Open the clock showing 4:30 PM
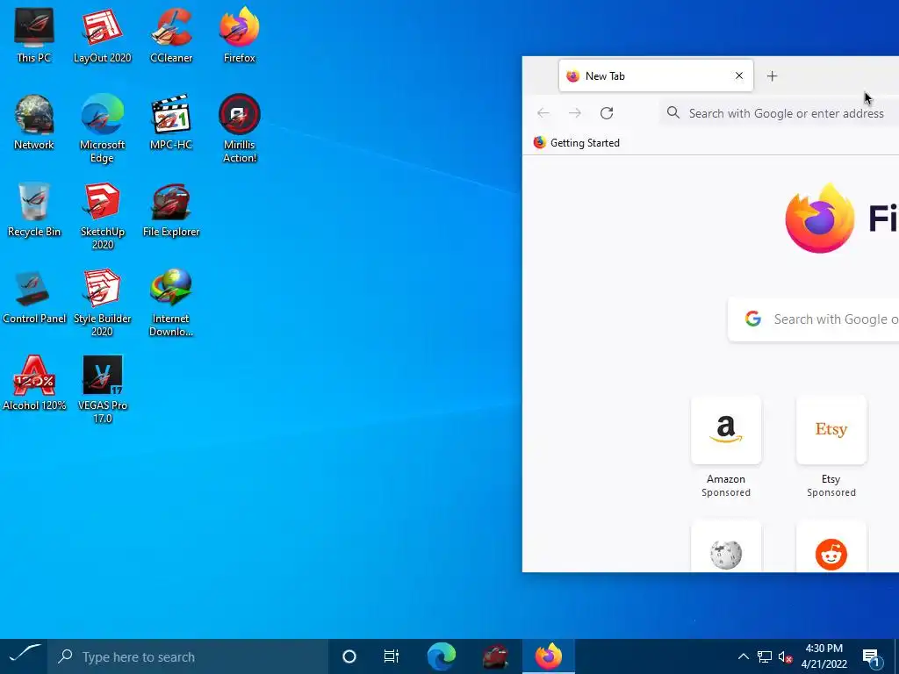The height and width of the screenshot is (674, 899). point(823,656)
